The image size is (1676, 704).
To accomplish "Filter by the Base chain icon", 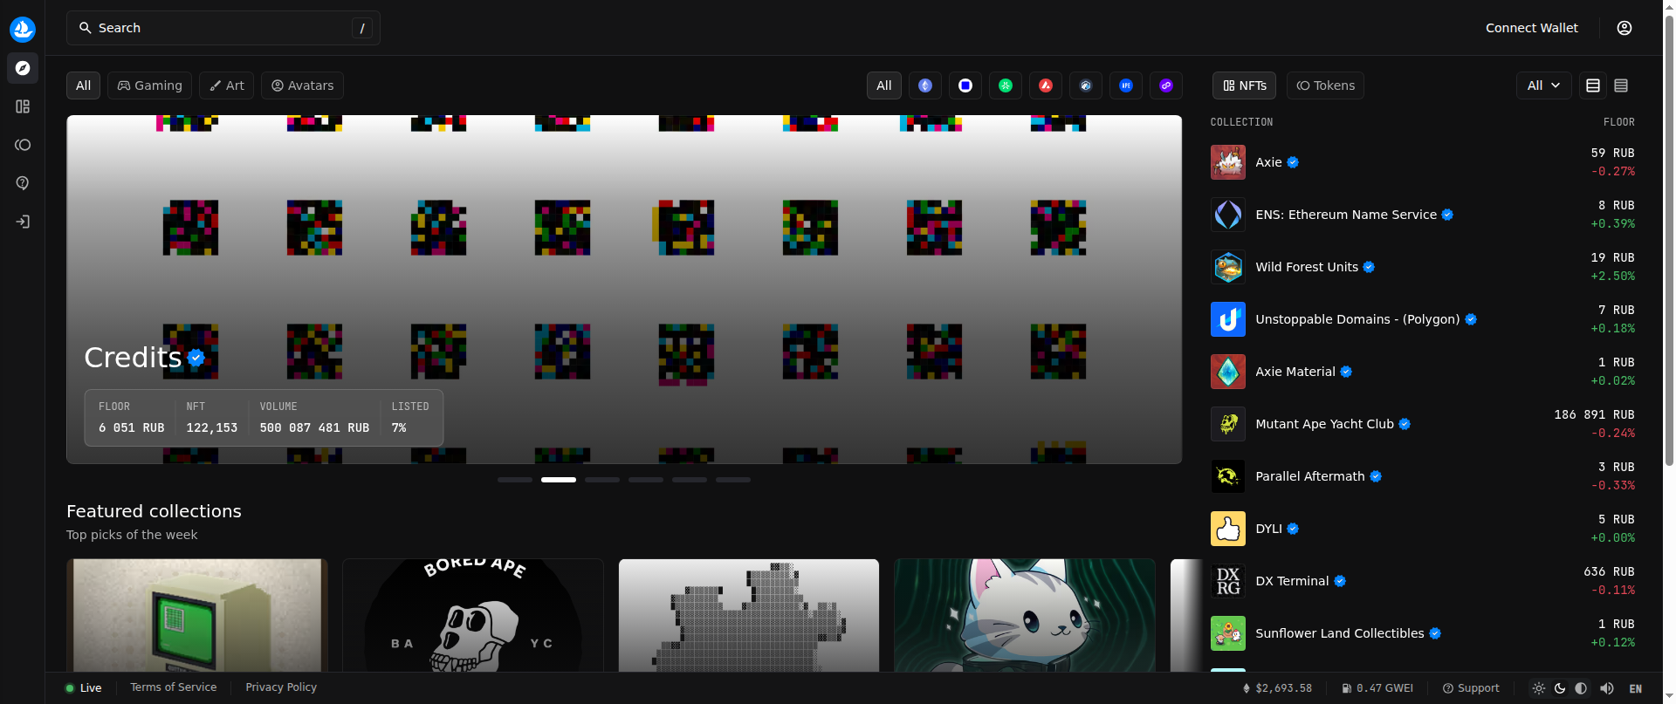I will tap(965, 85).
